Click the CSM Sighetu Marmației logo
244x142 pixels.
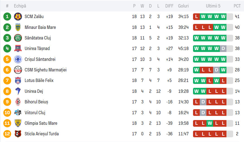click(x=18, y=70)
